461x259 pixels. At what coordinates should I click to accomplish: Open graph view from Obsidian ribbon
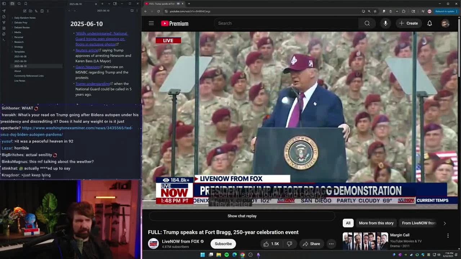tap(4, 22)
